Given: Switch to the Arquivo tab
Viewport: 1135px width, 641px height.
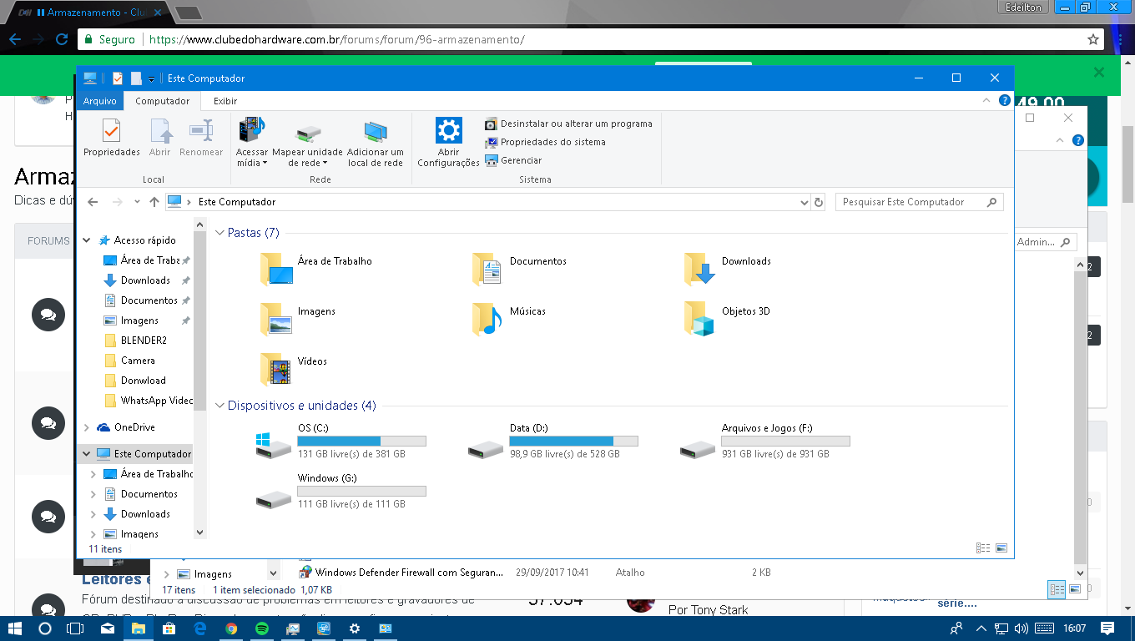Looking at the screenshot, I should tap(100, 101).
